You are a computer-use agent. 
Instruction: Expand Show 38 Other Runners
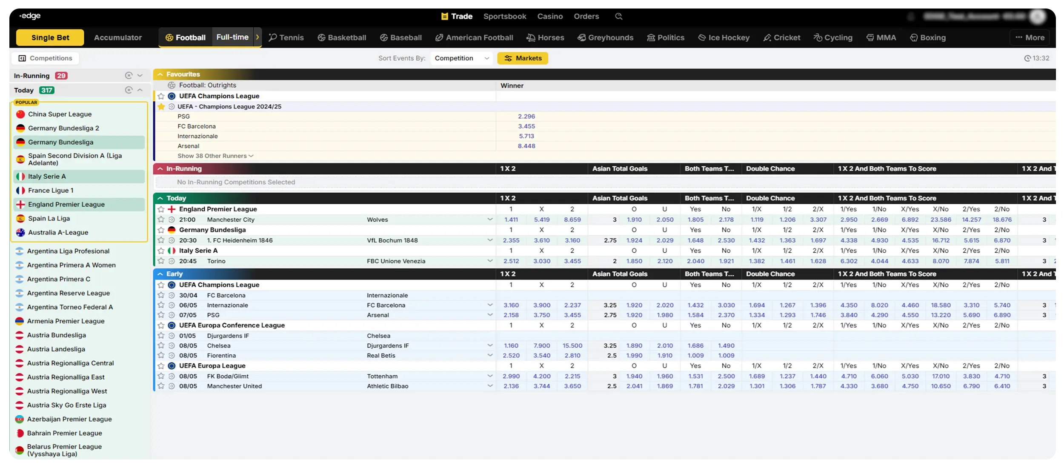coord(215,156)
